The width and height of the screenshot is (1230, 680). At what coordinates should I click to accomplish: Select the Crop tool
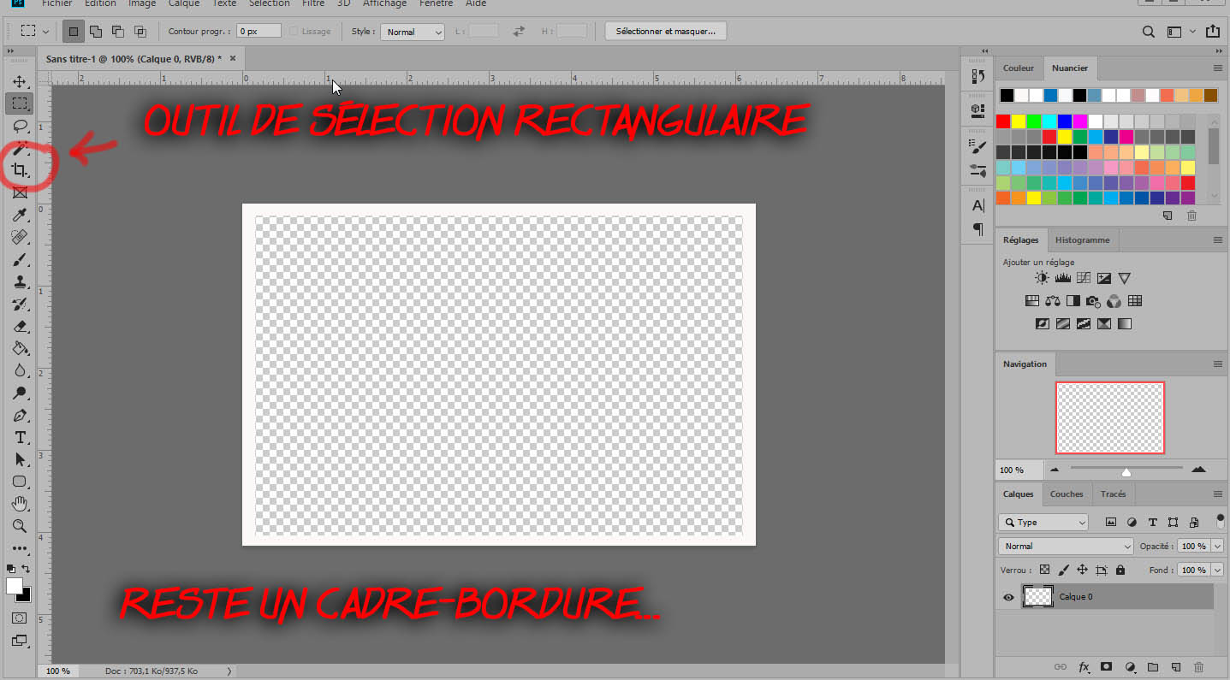20,171
